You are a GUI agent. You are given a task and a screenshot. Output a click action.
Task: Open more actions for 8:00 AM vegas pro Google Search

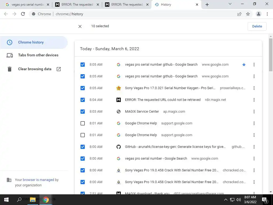254,159
